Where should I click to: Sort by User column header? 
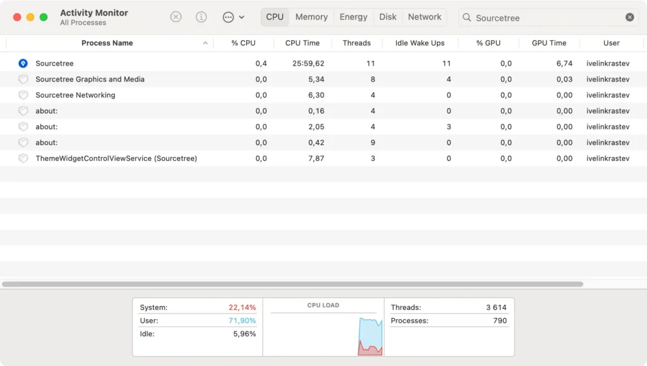(x=612, y=43)
